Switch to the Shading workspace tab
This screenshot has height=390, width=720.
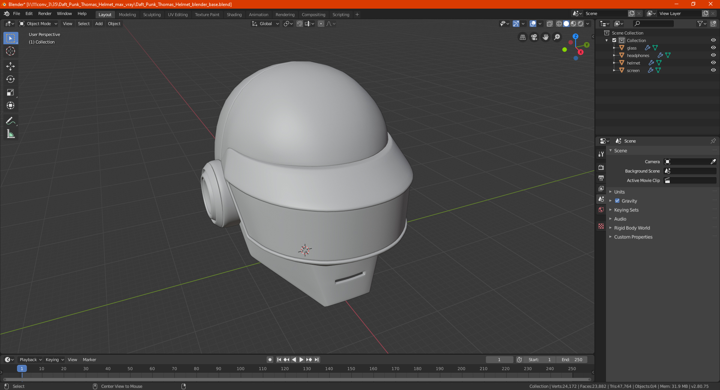pos(234,15)
